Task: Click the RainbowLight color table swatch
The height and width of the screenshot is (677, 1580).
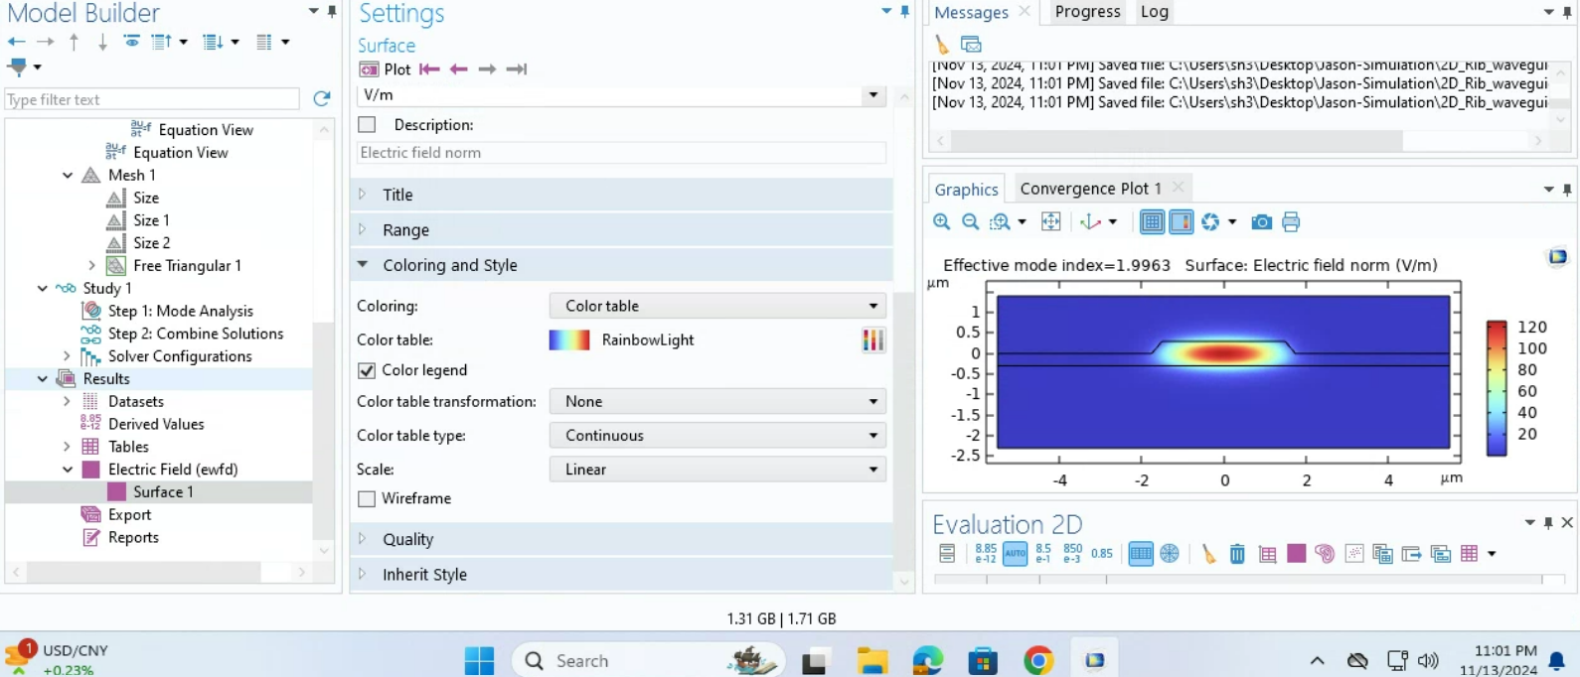Action: click(x=569, y=340)
